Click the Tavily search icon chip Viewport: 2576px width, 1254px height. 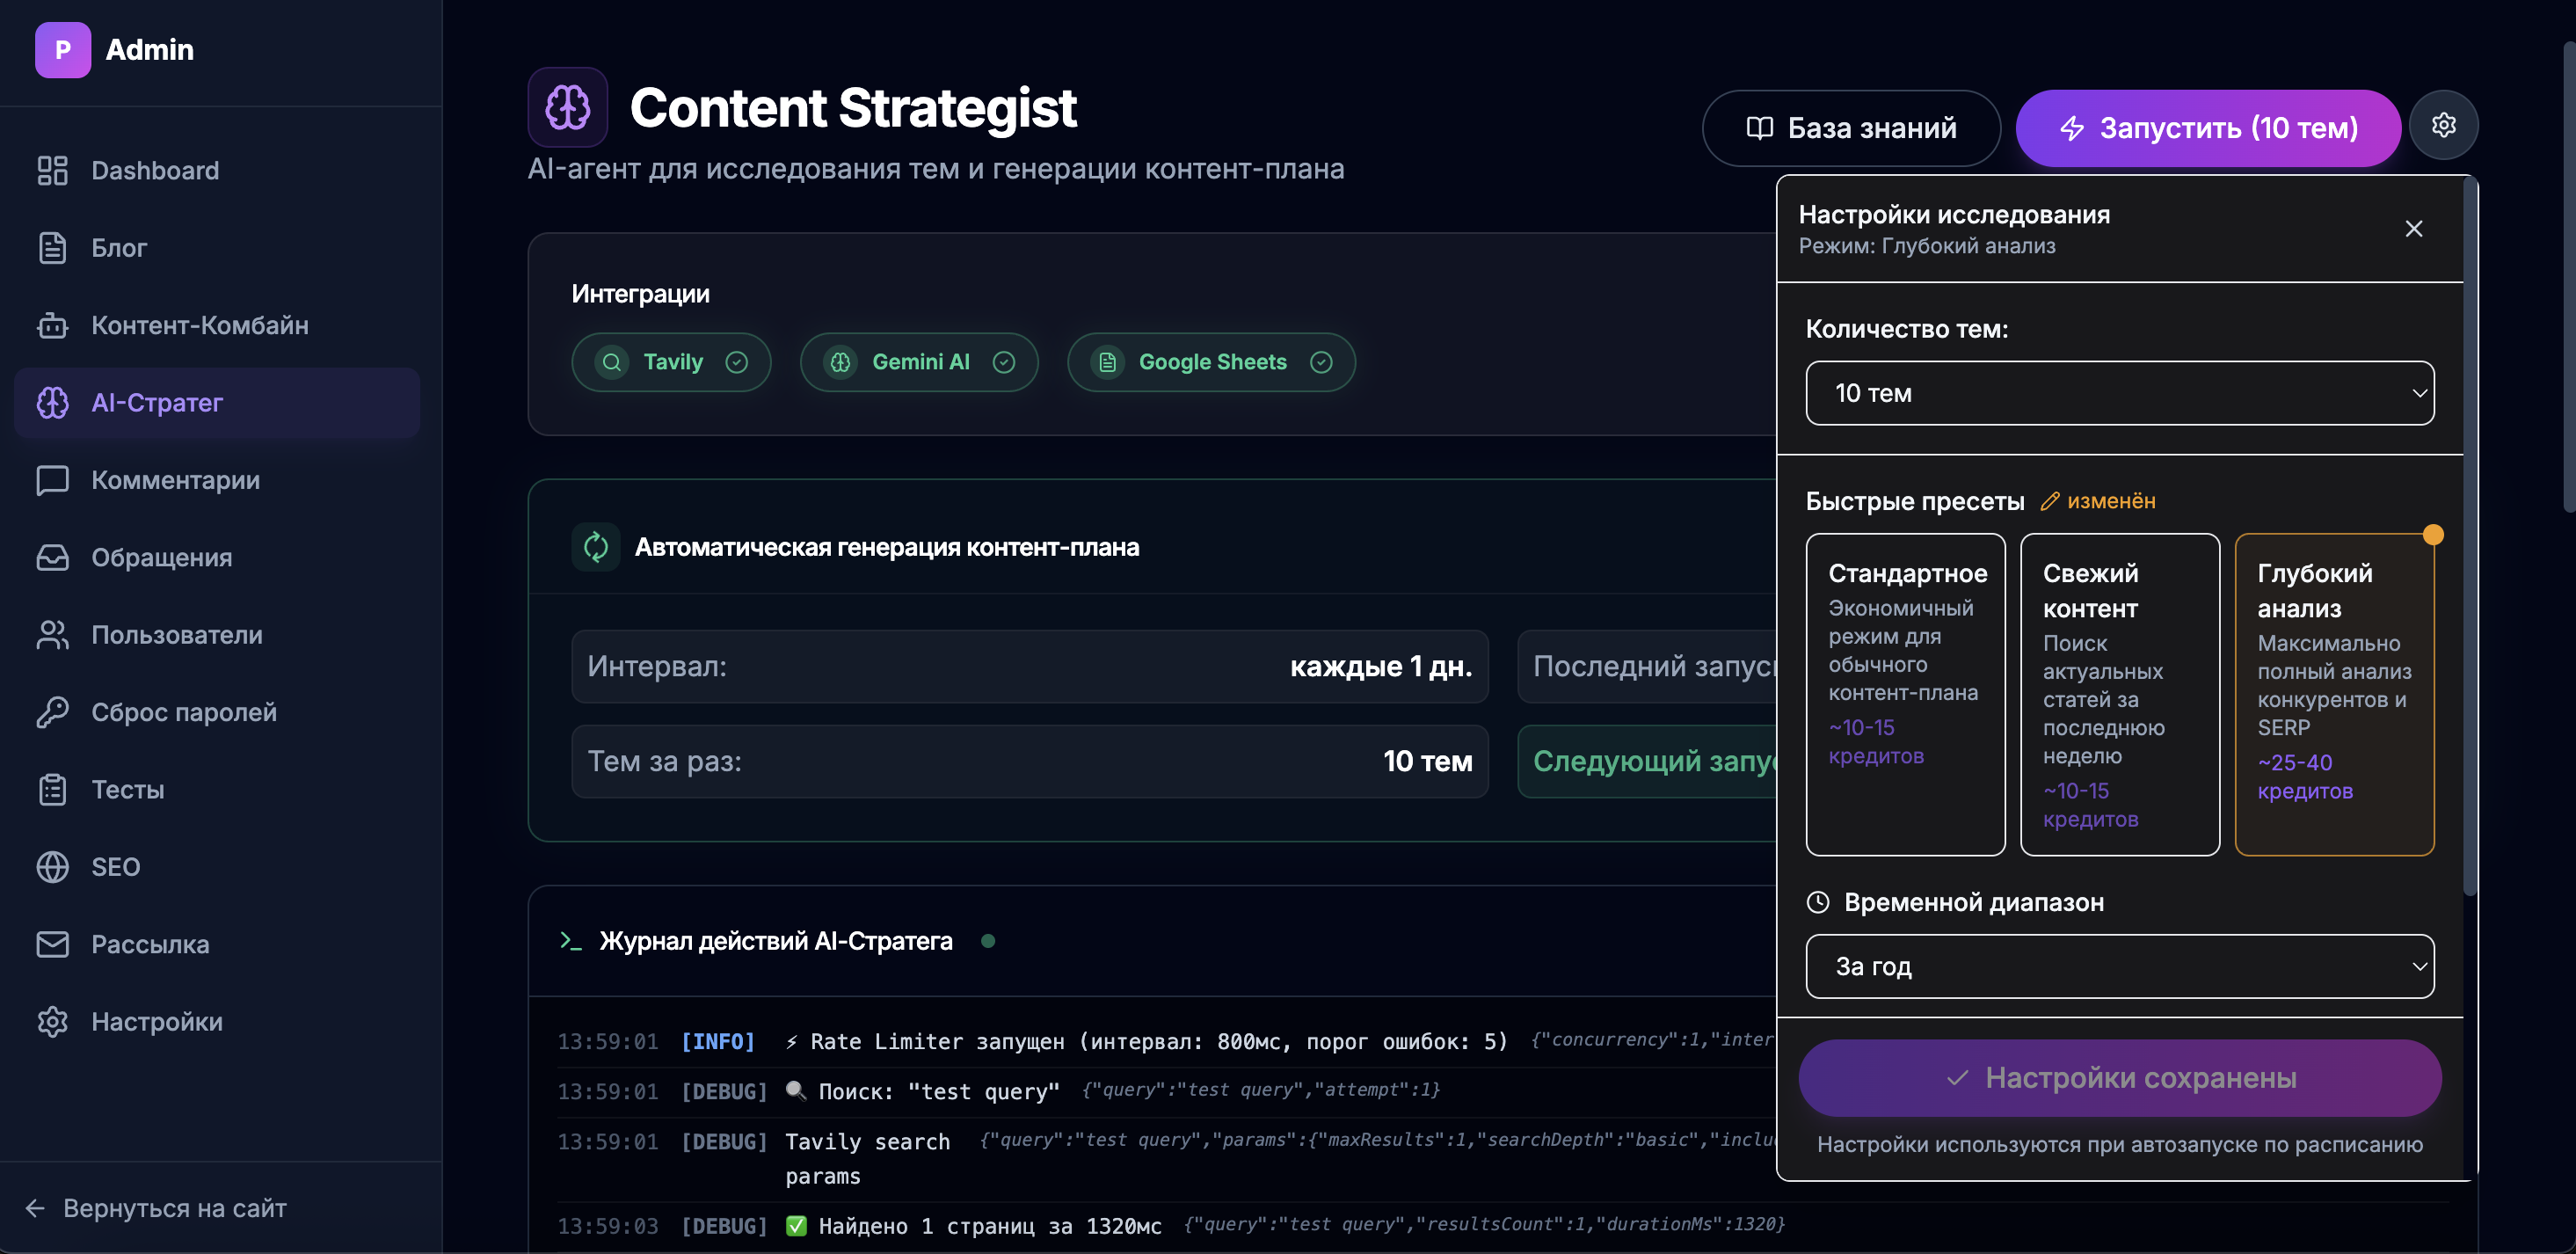point(612,362)
